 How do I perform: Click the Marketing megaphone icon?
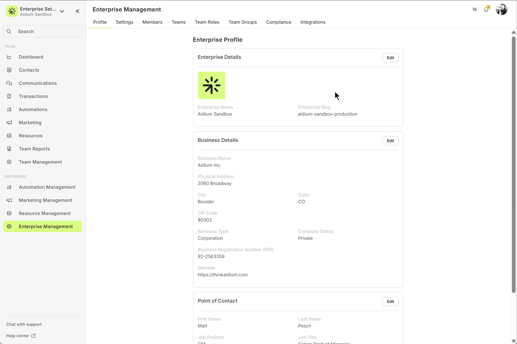(9, 122)
